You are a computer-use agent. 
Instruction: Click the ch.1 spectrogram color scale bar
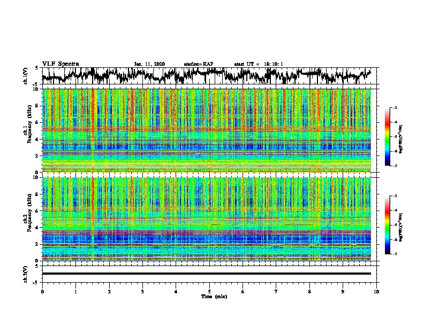click(387, 136)
